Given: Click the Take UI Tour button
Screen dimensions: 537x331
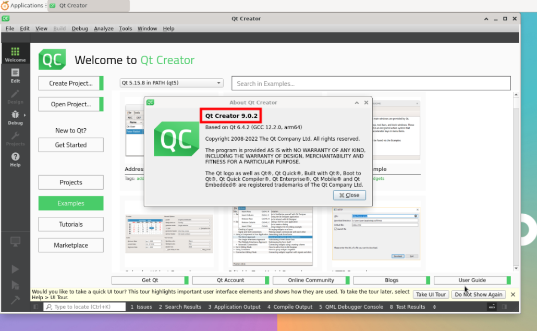Looking at the screenshot, I should tap(430, 295).
